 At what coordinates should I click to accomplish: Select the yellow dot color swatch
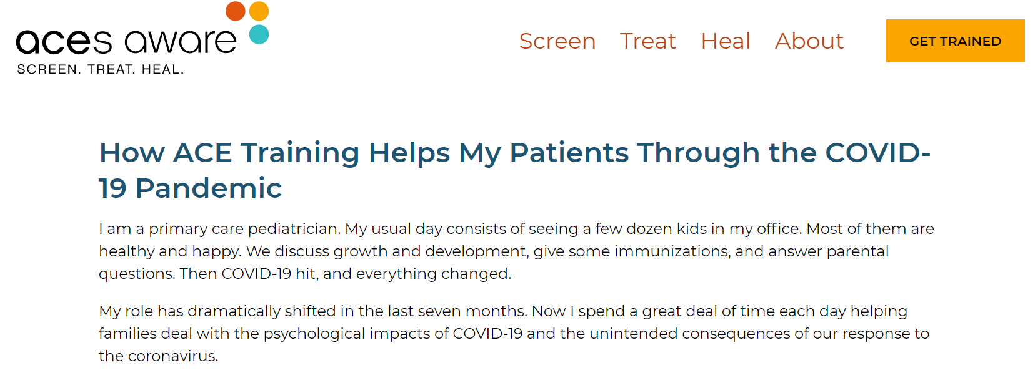point(258,10)
